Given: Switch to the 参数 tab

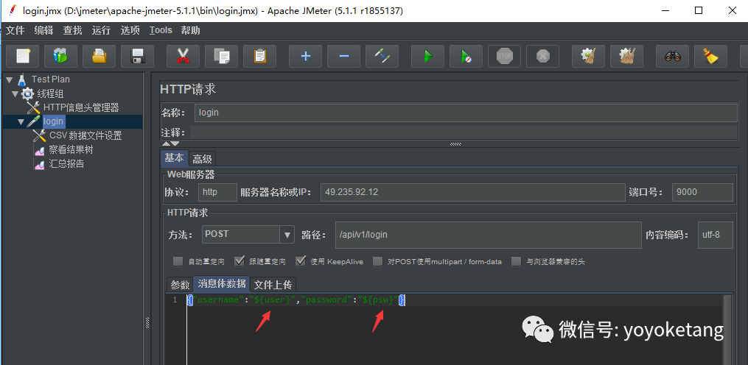Looking at the screenshot, I should coord(180,285).
